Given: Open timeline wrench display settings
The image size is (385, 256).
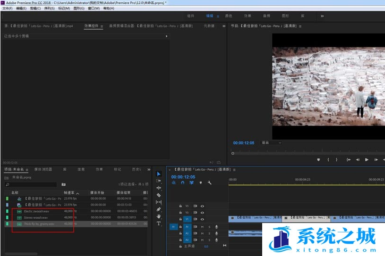Looking at the screenshot, I should tap(209, 183).
